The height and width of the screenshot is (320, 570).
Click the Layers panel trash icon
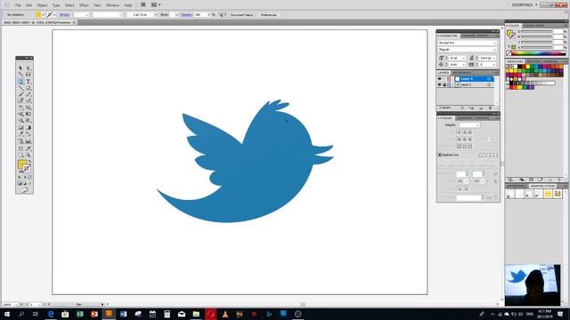[490, 108]
